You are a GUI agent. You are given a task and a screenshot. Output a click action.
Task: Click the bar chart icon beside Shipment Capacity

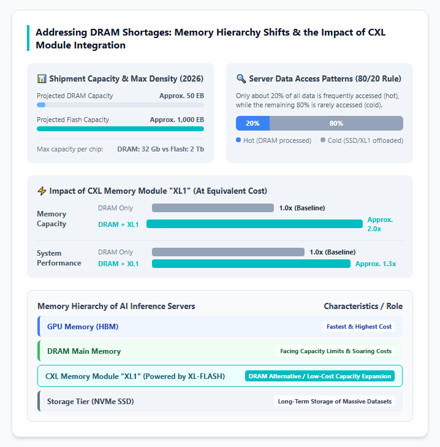[42, 78]
